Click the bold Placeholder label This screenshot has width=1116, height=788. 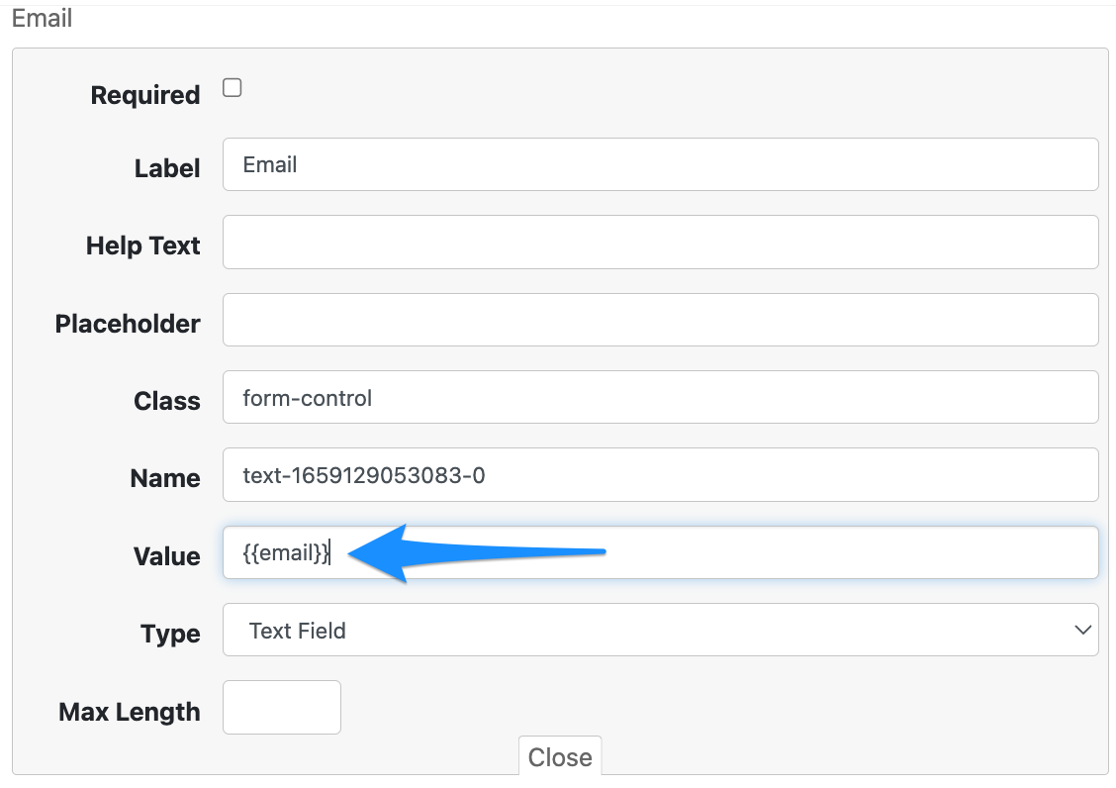(128, 324)
